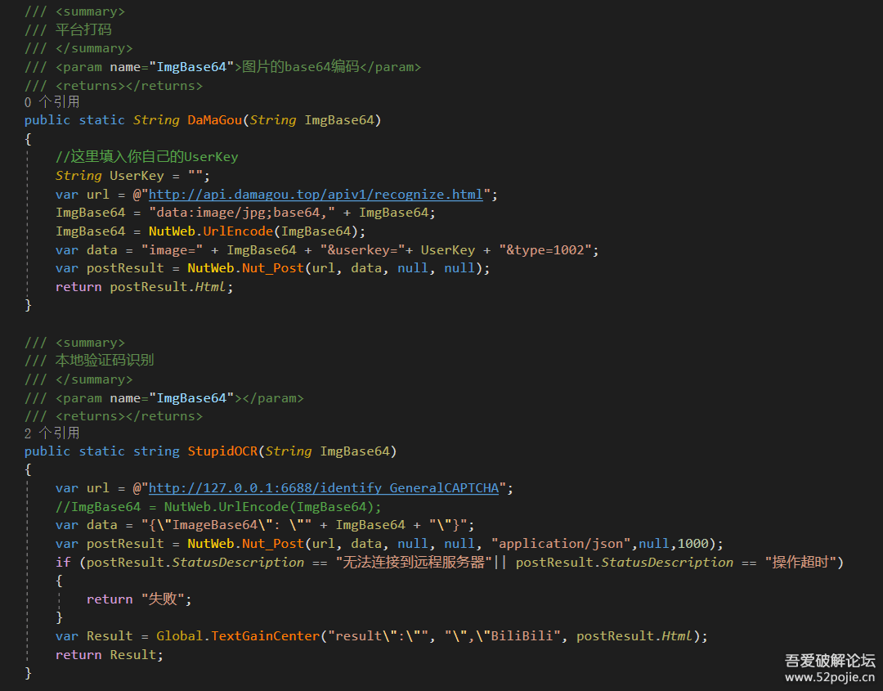The width and height of the screenshot is (883, 691).
Task: Click the "&type=1002" string literal
Action: [x=545, y=250]
